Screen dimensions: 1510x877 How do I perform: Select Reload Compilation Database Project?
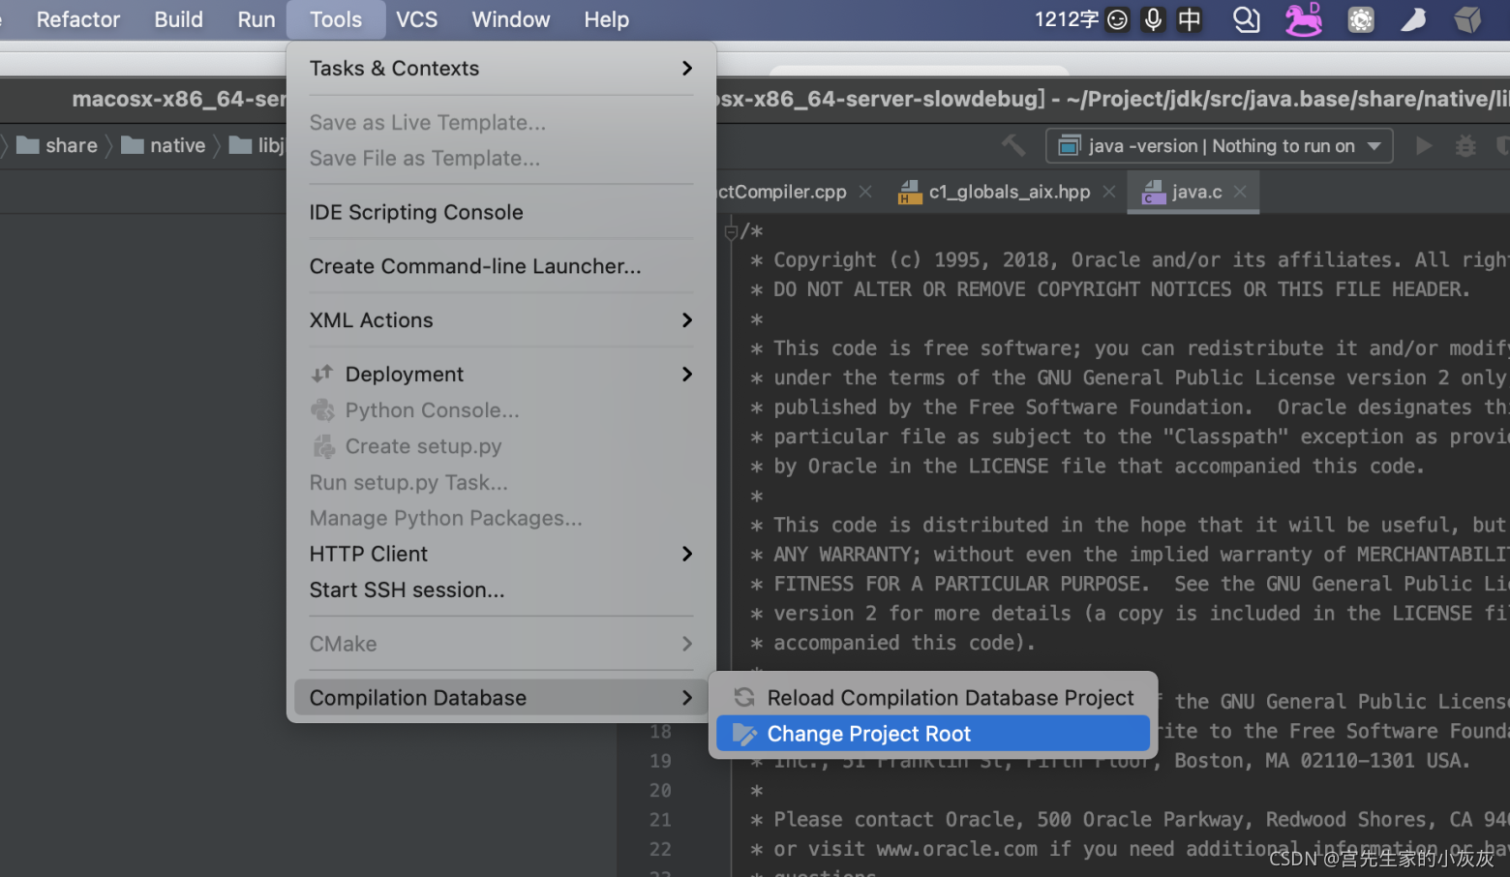point(933,697)
